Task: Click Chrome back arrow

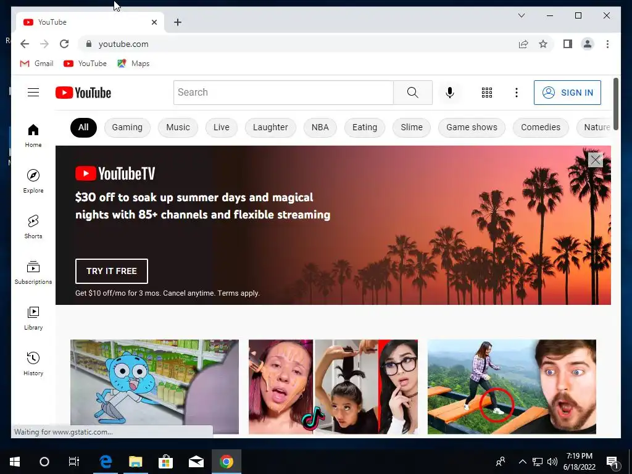Action: point(25,44)
